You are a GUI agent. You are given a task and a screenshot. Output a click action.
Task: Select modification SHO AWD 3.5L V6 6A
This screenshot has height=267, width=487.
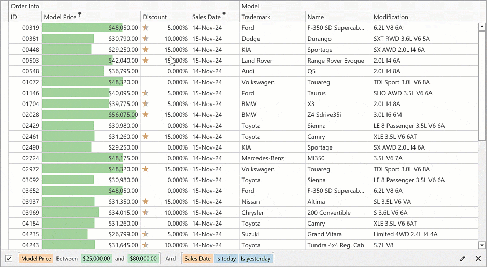pyautogui.click(x=424, y=93)
